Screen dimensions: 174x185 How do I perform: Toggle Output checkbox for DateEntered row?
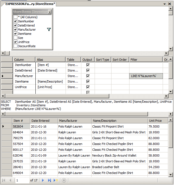pos(88,70)
